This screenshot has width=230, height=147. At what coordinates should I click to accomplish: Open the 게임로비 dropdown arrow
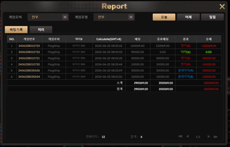[x=65, y=17]
